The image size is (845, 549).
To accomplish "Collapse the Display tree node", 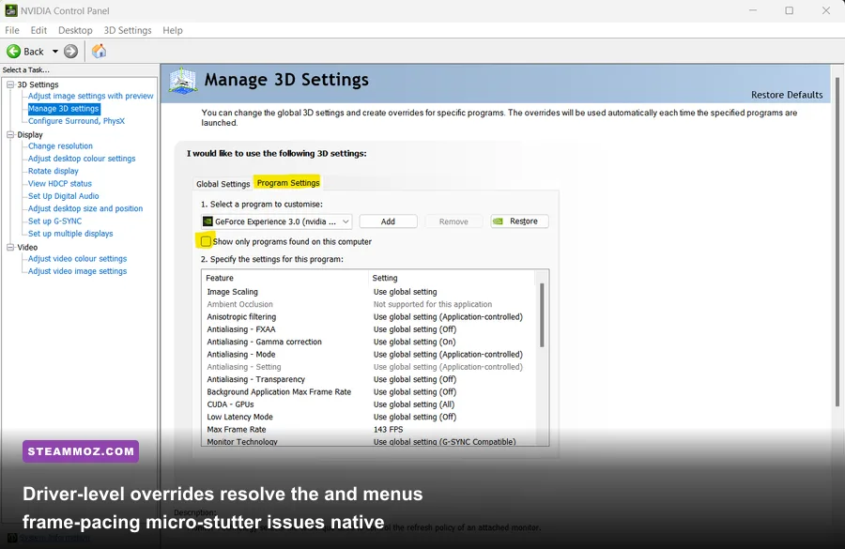I will [x=10, y=135].
